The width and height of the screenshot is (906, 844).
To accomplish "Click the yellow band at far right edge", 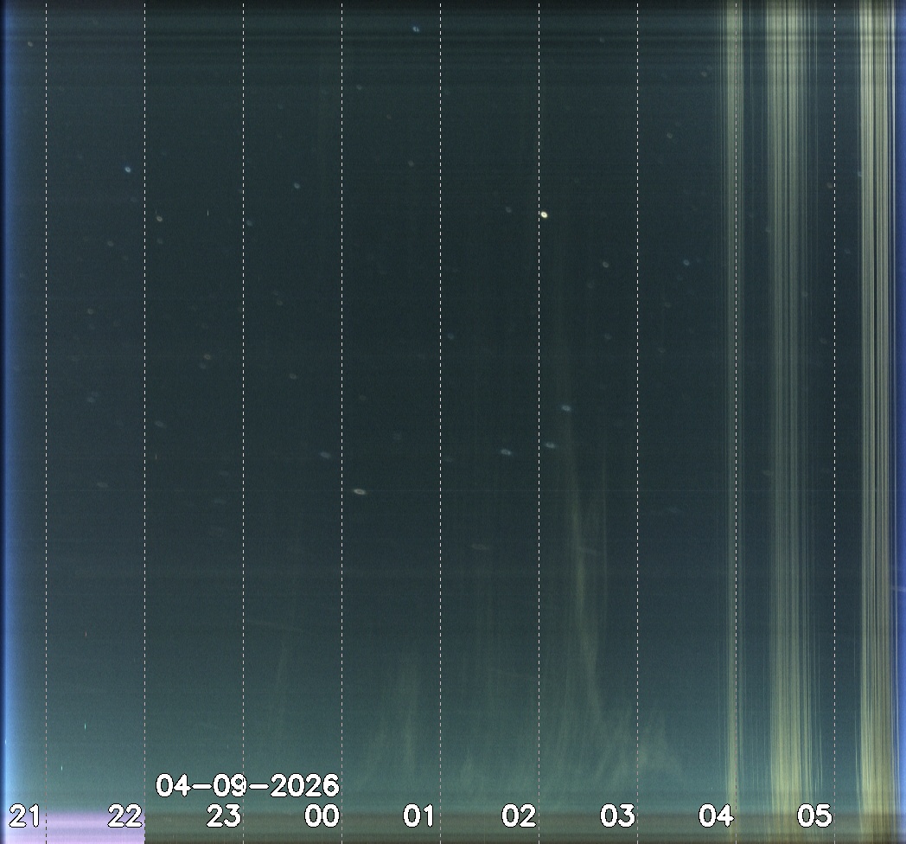I will (877, 389).
